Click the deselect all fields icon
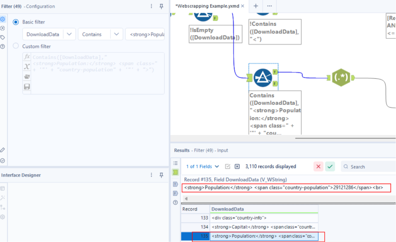 pyautogui.click(x=237, y=166)
